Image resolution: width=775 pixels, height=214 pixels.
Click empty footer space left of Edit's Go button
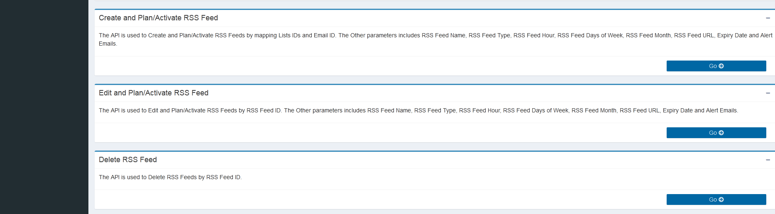point(374,133)
